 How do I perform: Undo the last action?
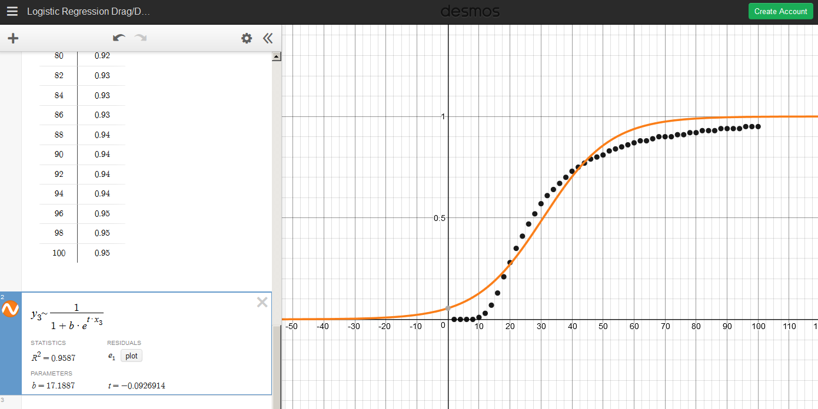(x=119, y=38)
